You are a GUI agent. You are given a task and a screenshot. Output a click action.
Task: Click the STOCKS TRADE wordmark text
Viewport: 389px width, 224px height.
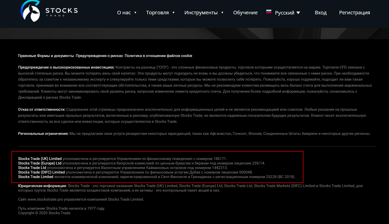coord(62,12)
